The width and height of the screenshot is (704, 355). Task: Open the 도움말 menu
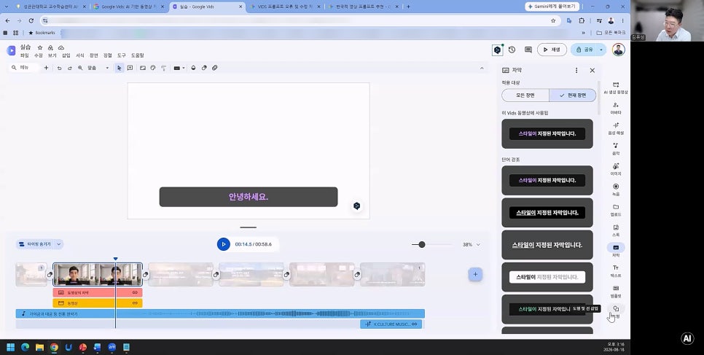click(x=138, y=55)
